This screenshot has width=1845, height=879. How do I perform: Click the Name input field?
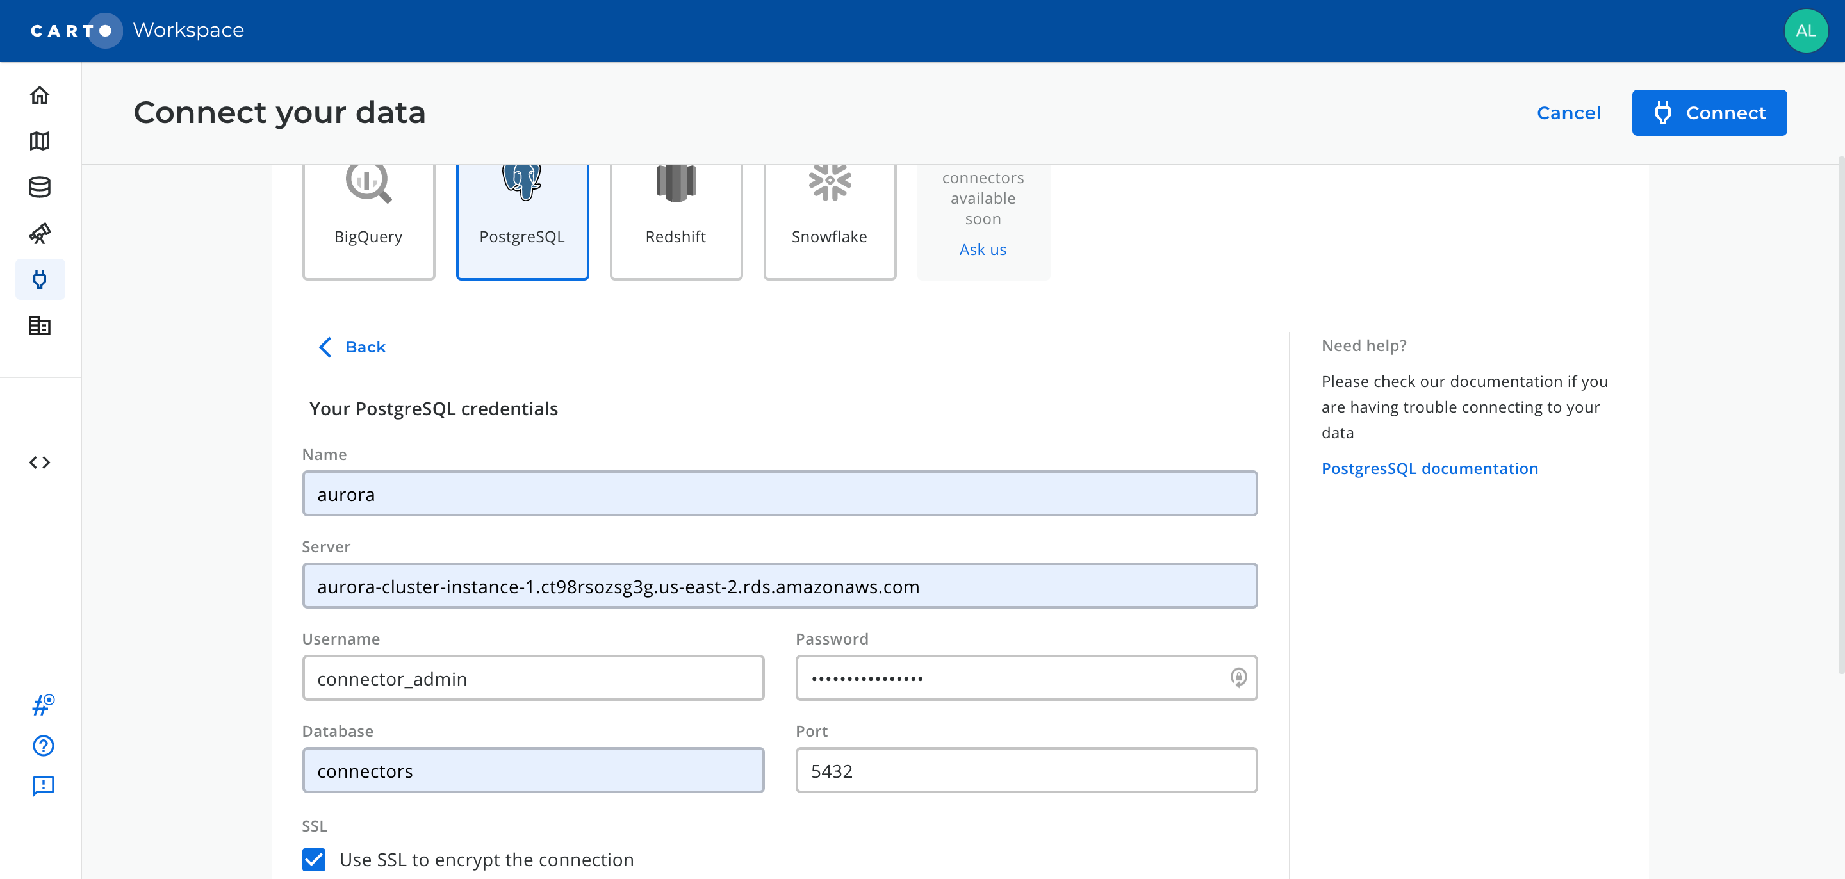click(x=779, y=493)
